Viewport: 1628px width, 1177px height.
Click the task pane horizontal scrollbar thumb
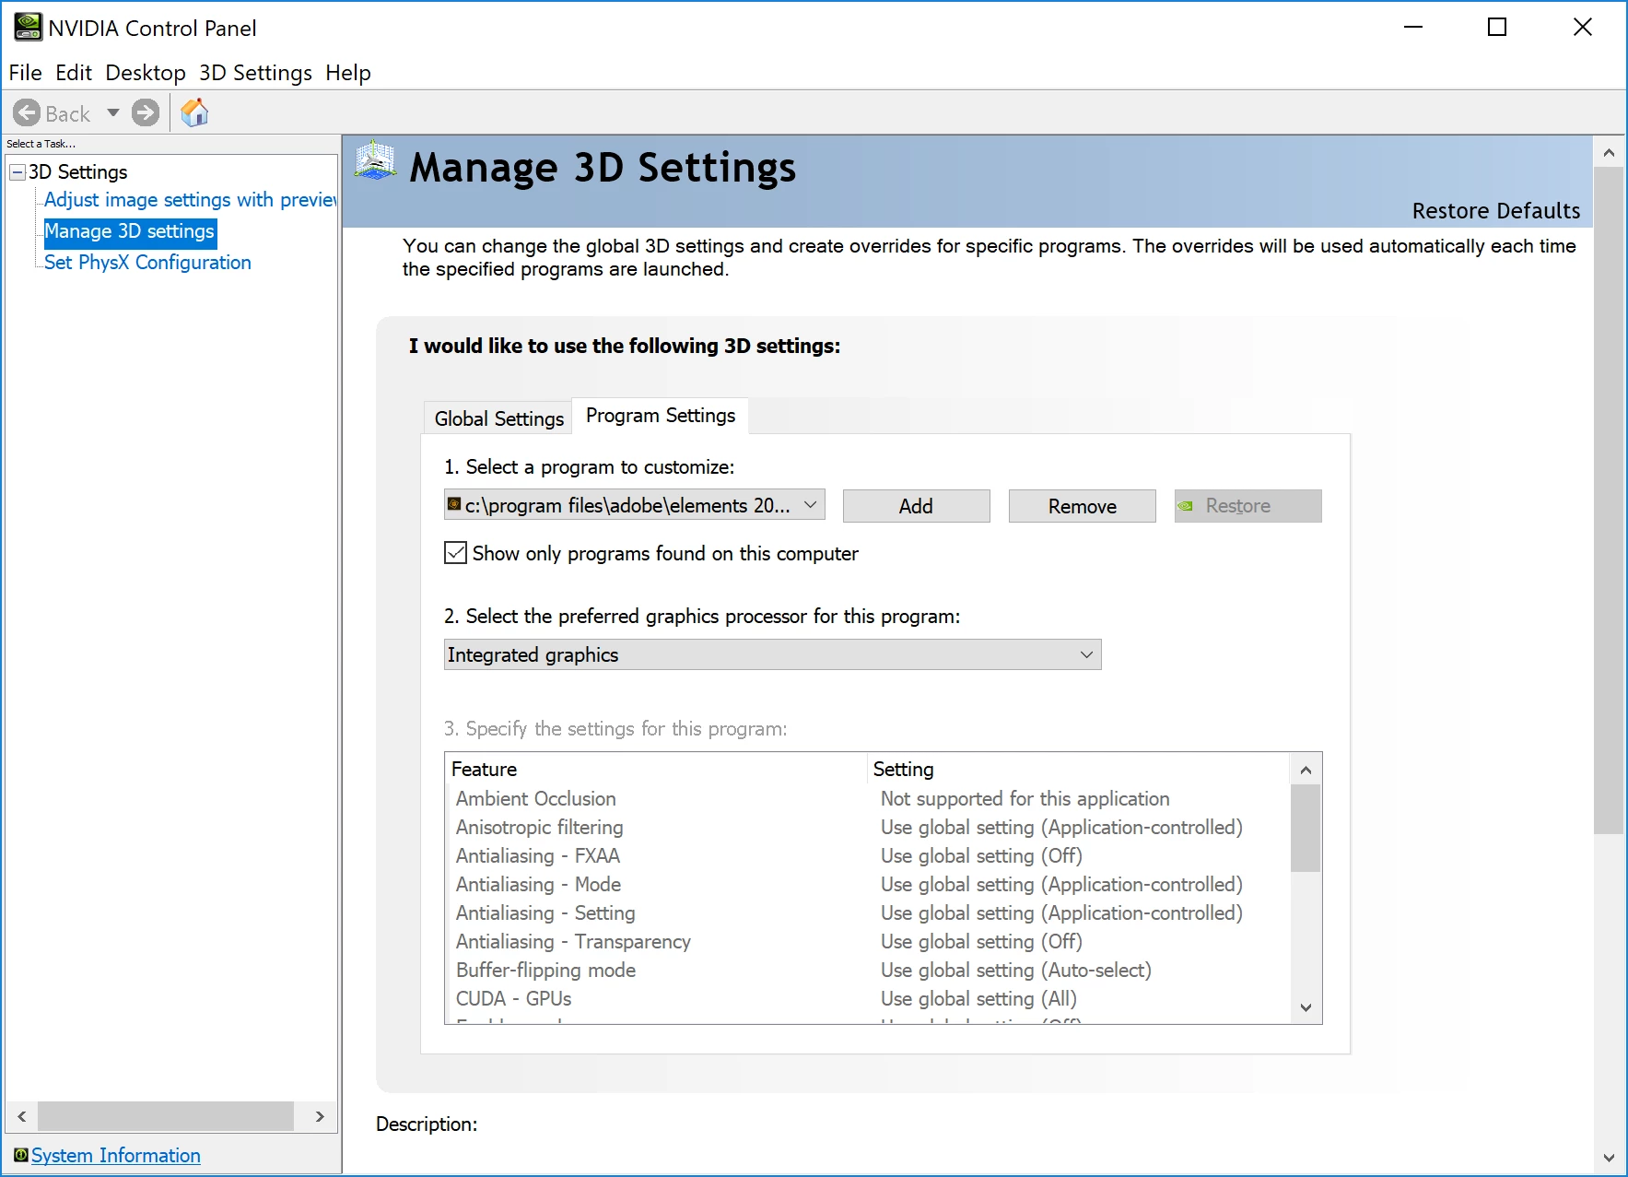(166, 1116)
